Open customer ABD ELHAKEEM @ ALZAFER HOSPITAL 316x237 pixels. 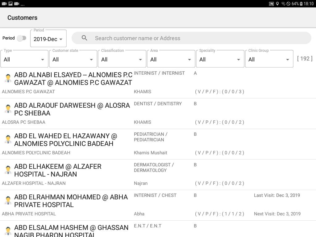[58, 170]
